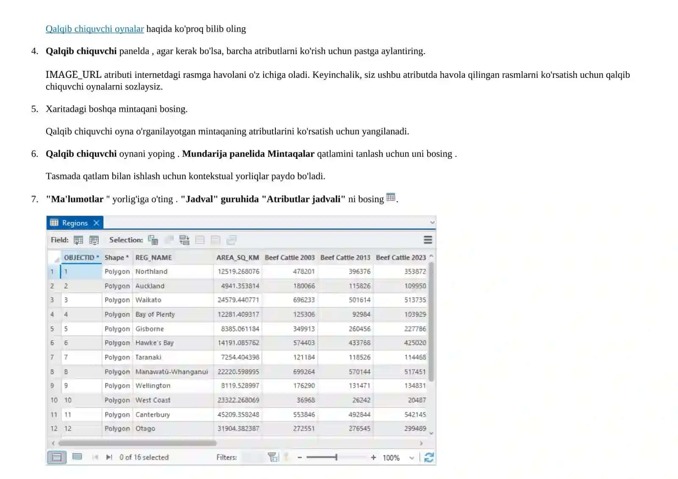This screenshot has height=479, width=678.
Task: Click the "0 of 16 selected" status text
Action: (x=144, y=457)
